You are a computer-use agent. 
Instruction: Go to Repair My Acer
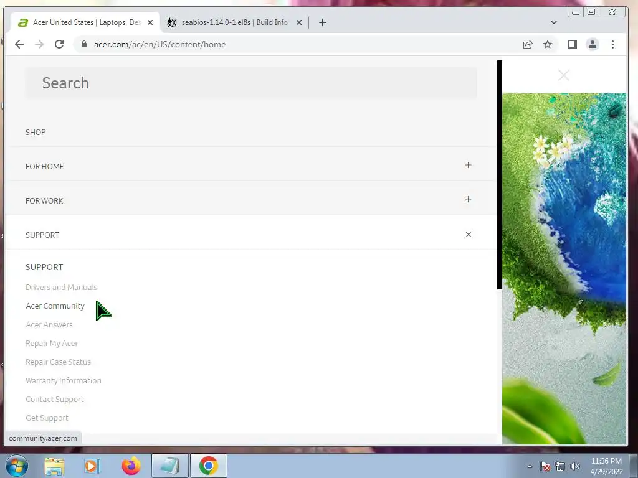[x=52, y=344]
